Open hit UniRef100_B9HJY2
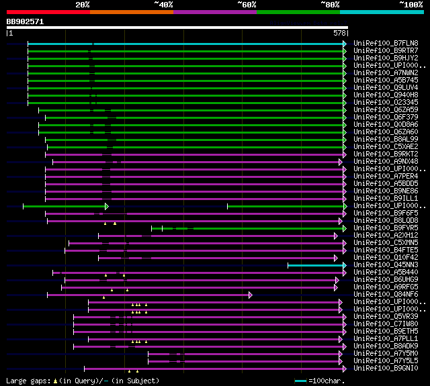 (x=386, y=58)
